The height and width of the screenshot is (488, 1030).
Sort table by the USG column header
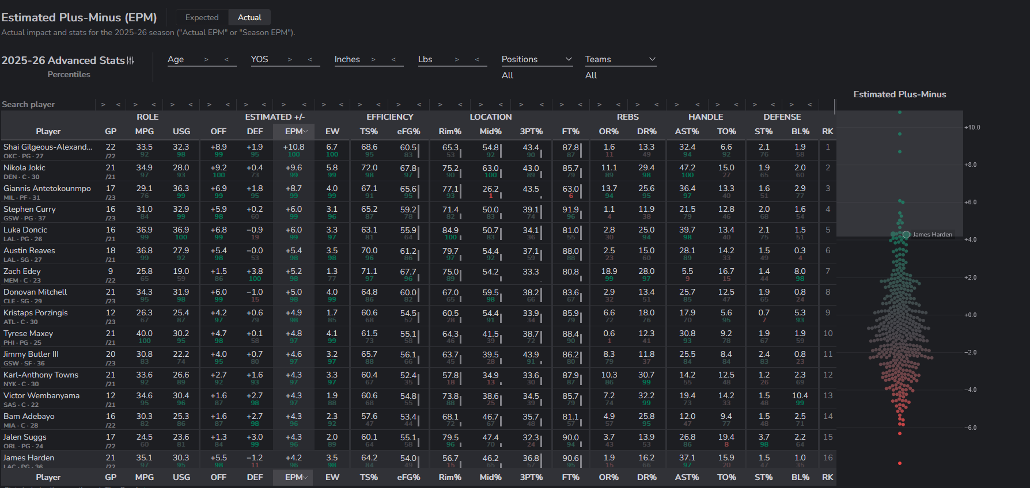click(x=181, y=131)
